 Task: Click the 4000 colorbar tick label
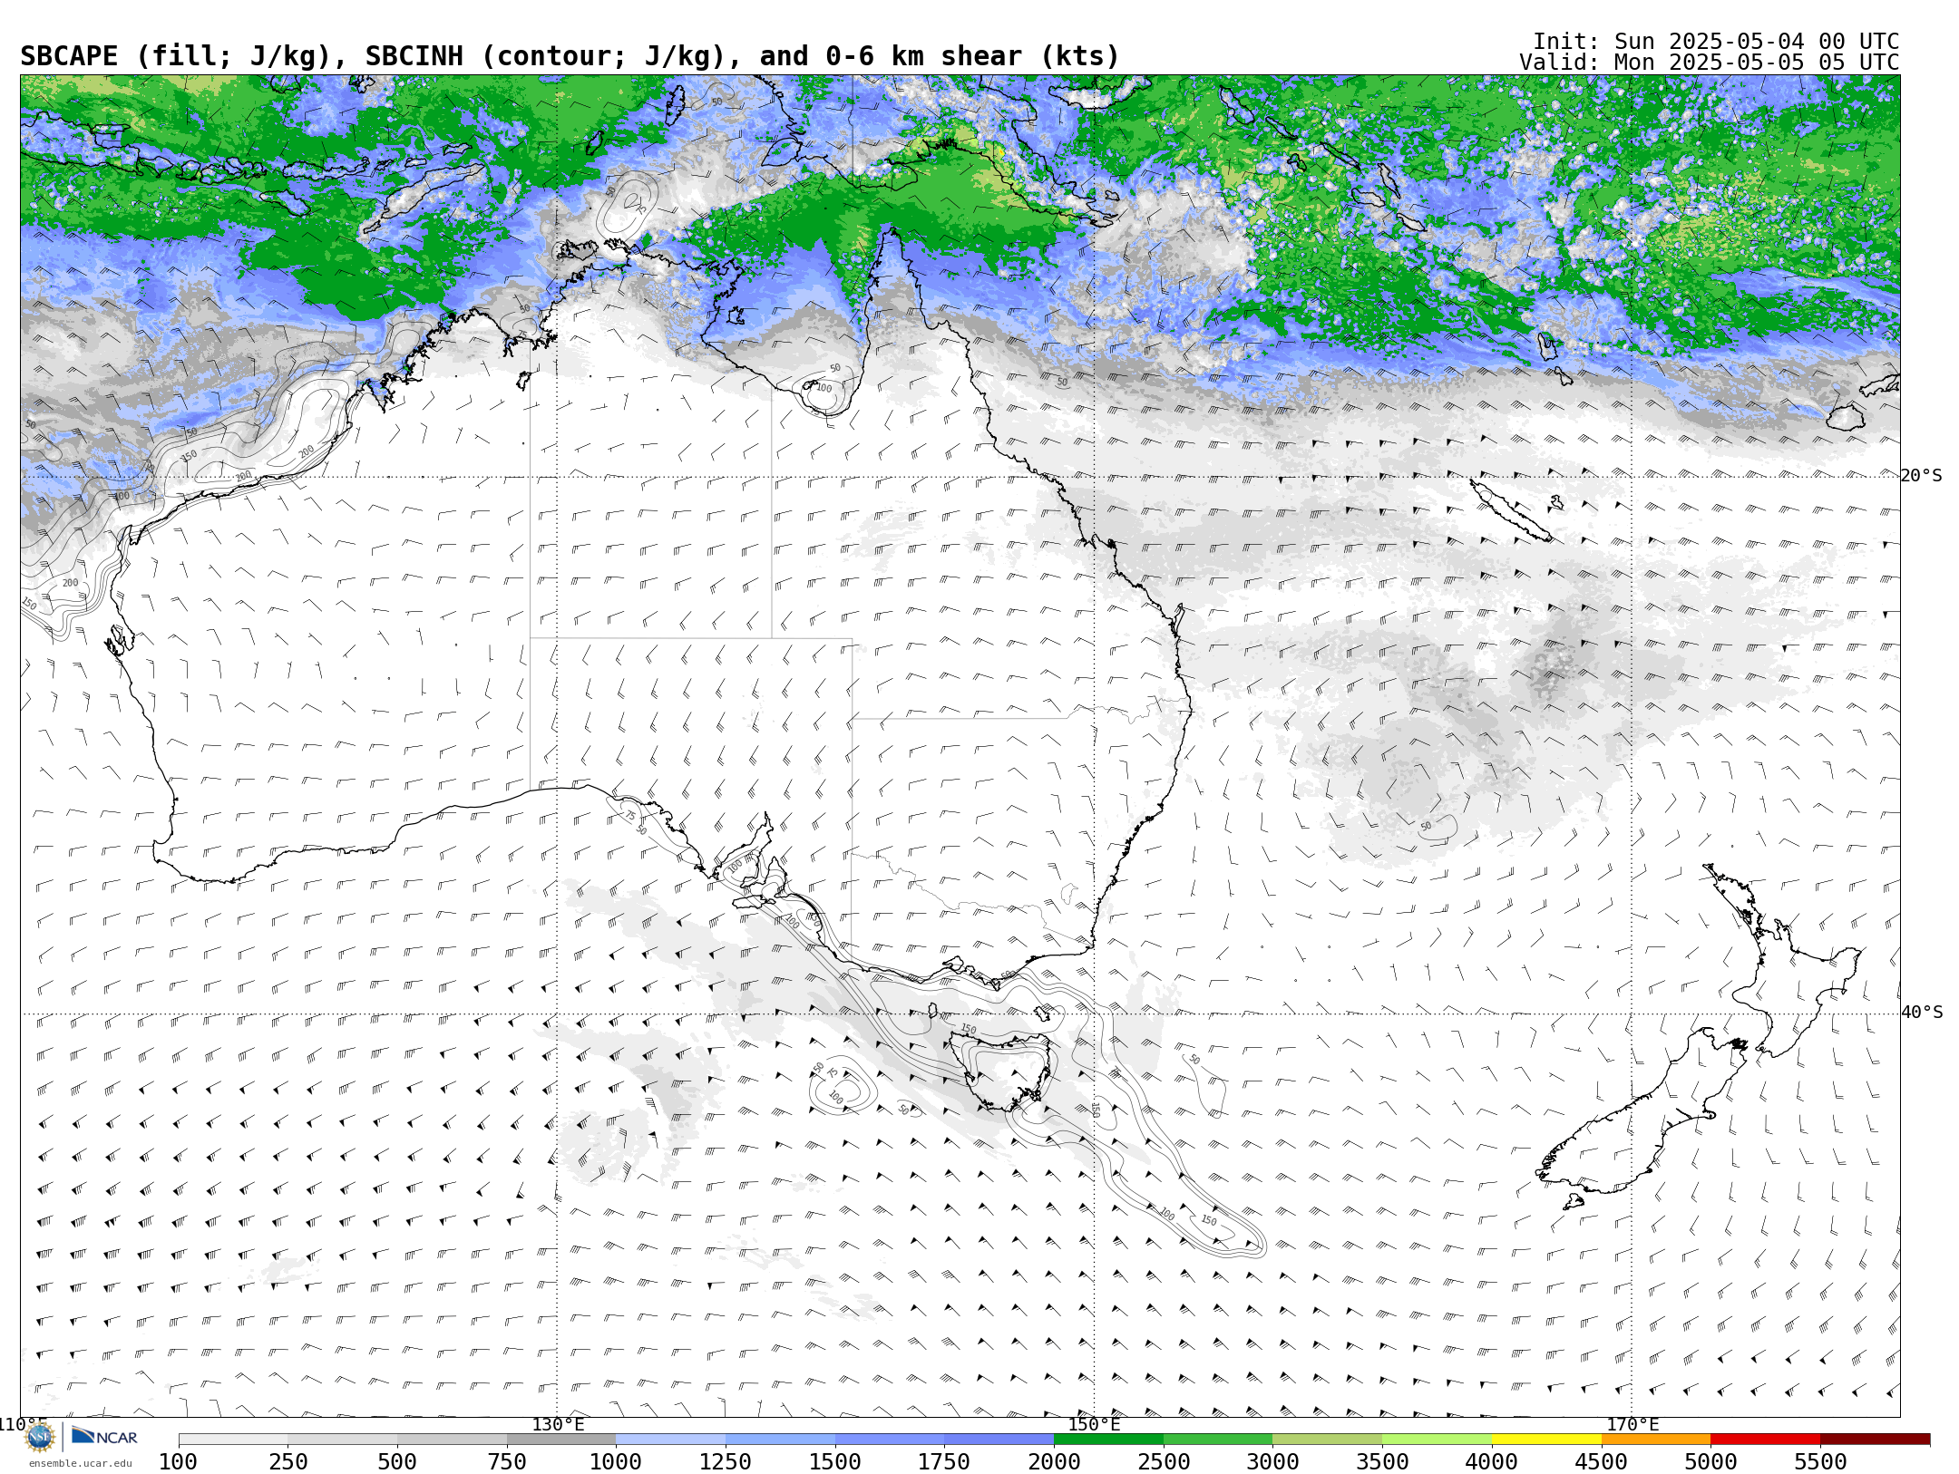(1492, 1461)
